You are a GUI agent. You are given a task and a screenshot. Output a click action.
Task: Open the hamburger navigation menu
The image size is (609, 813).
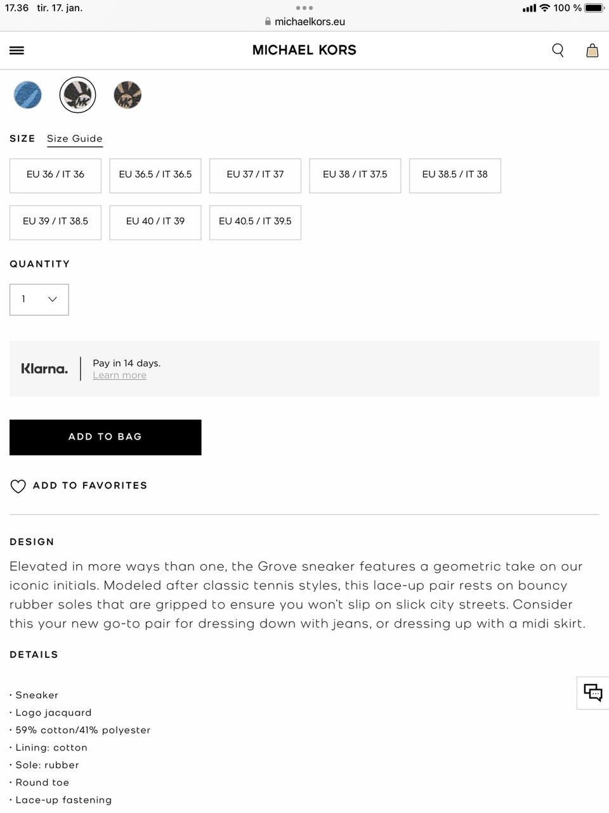pos(17,50)
